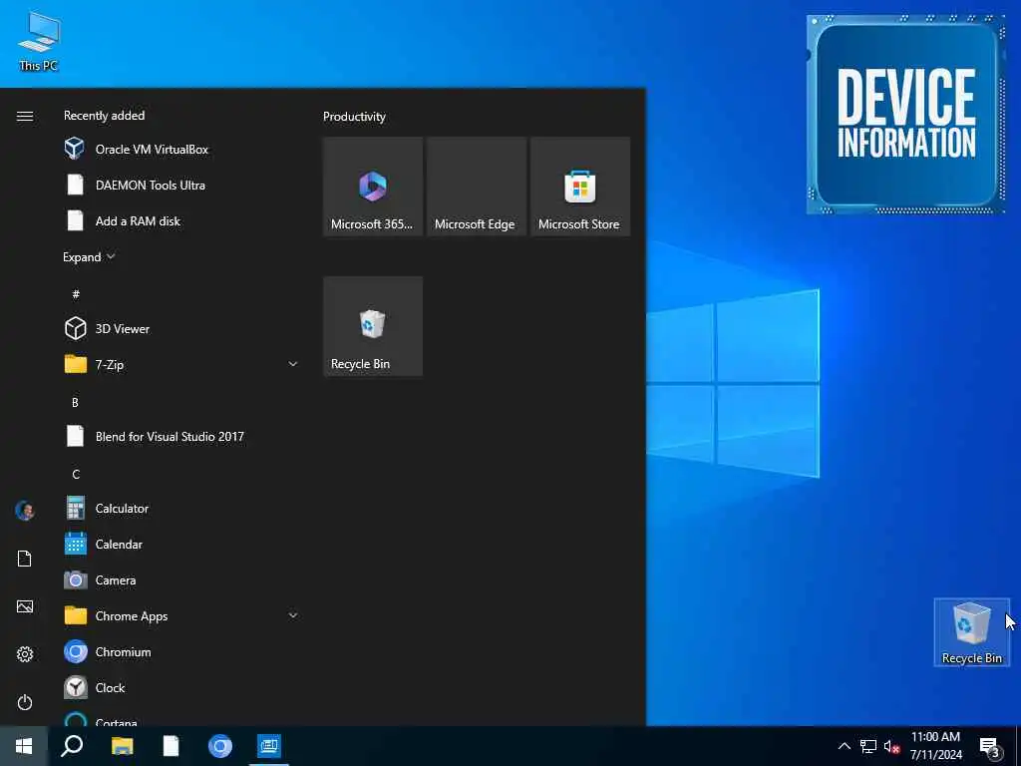This screenshot has height=766, width=1021.
Task: Open taskbar Search magnifier
Action: (72, 746)
